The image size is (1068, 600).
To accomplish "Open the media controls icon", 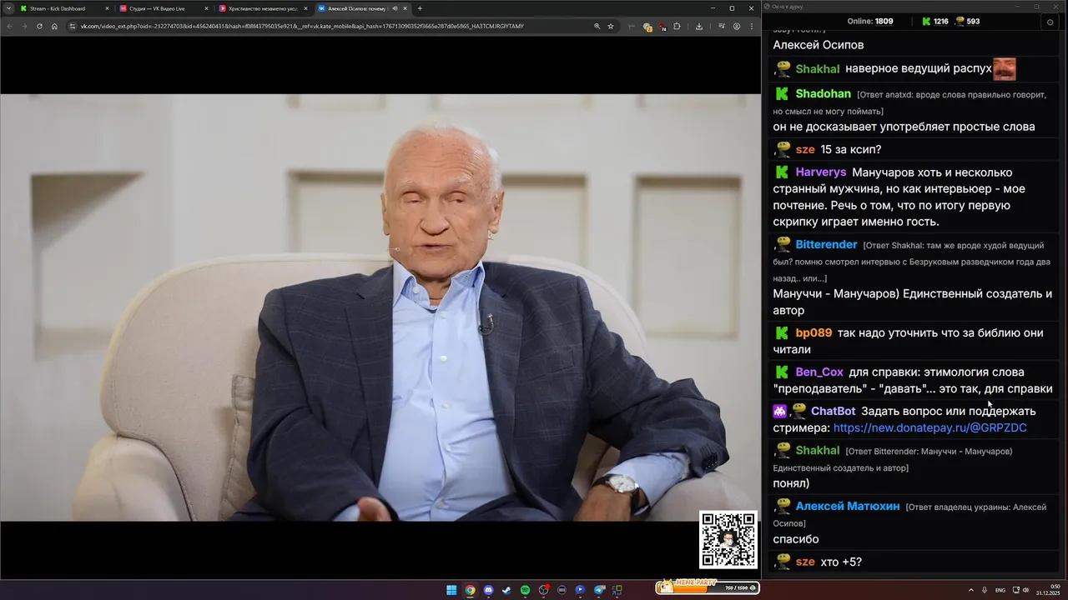I will coord(722,26).
